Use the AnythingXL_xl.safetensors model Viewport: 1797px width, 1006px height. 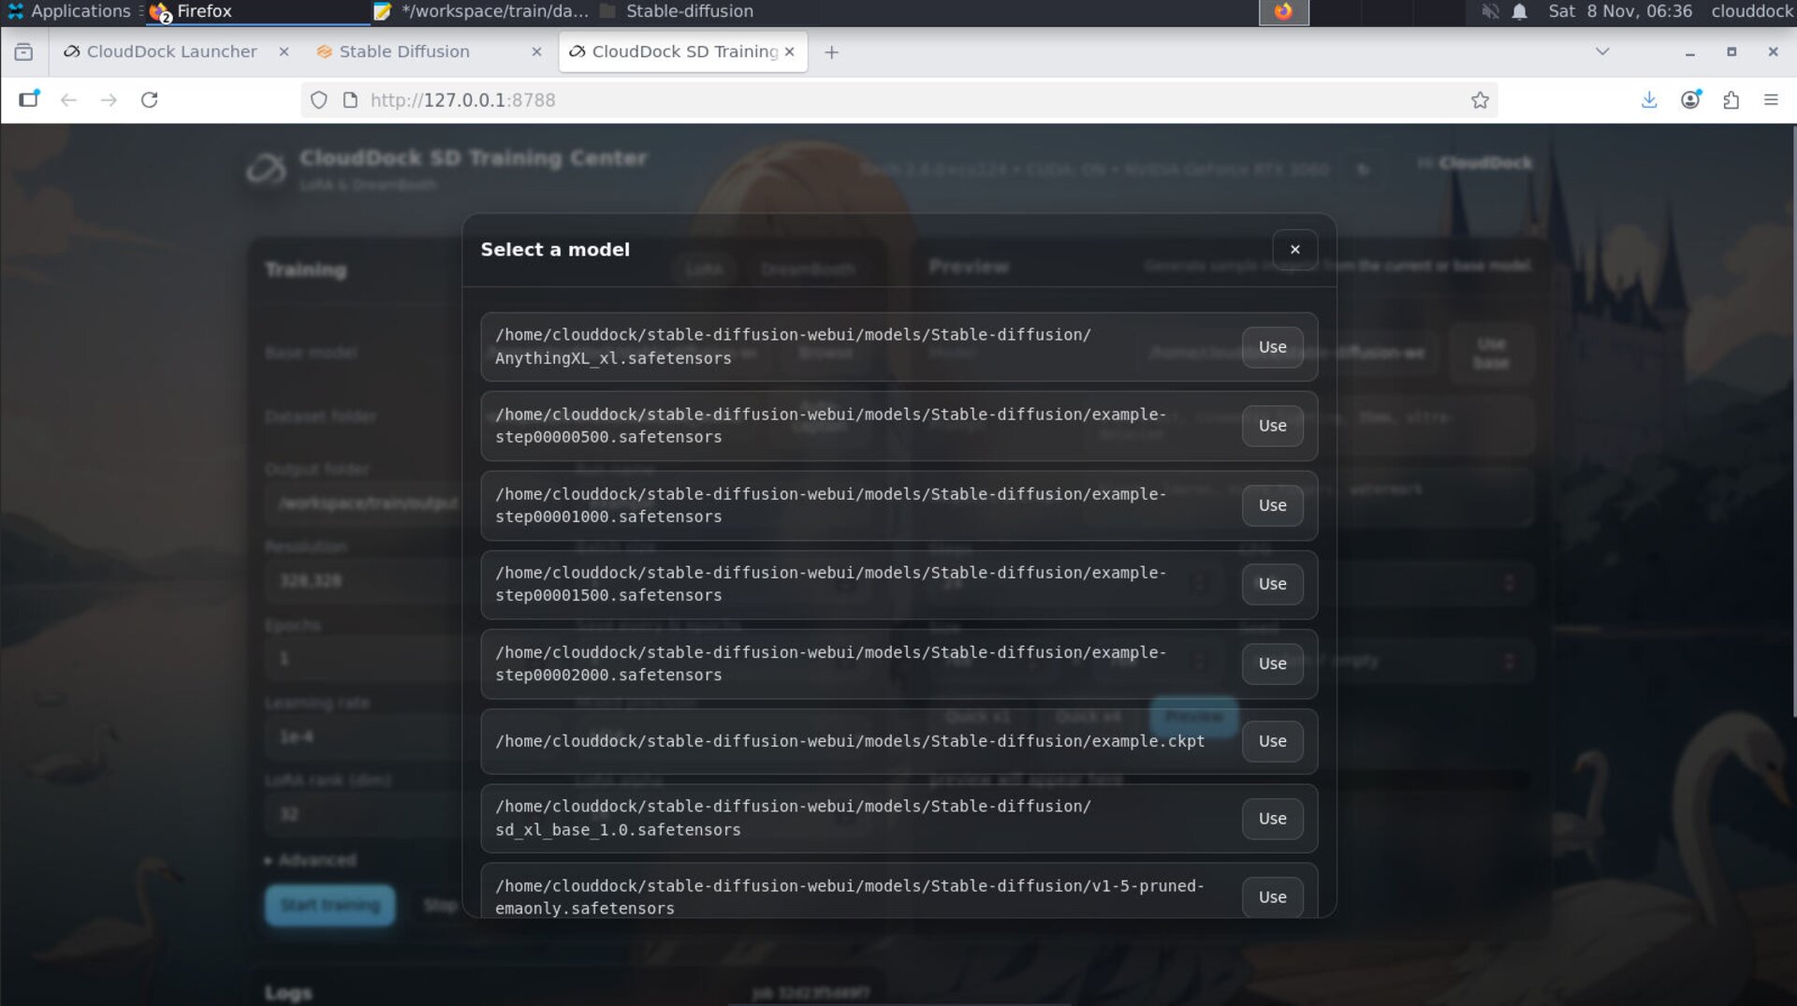click(x=1271, y=347)
